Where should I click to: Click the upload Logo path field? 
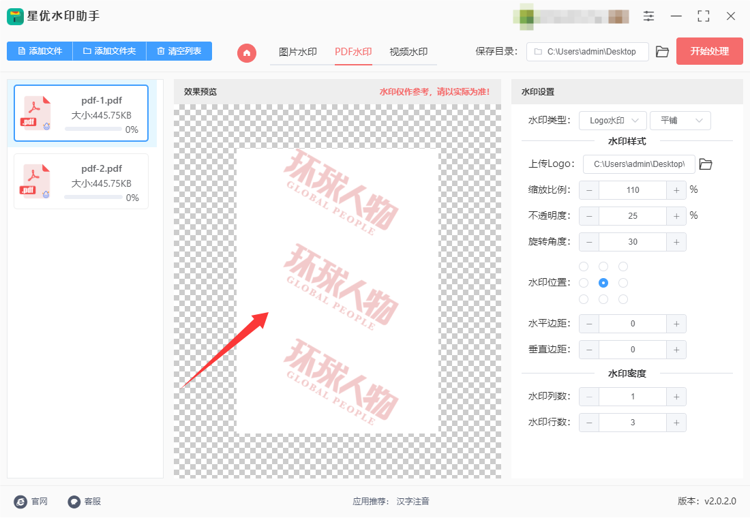639,164
